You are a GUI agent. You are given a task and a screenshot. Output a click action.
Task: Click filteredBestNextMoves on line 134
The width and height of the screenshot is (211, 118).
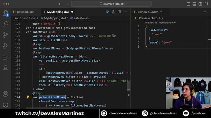pos(56,56)
